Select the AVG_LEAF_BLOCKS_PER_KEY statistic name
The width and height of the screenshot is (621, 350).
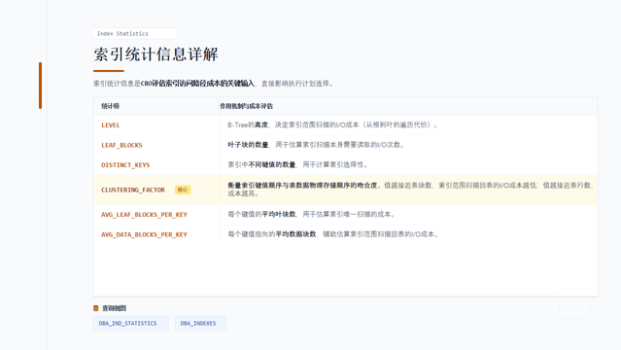(144, 215)
